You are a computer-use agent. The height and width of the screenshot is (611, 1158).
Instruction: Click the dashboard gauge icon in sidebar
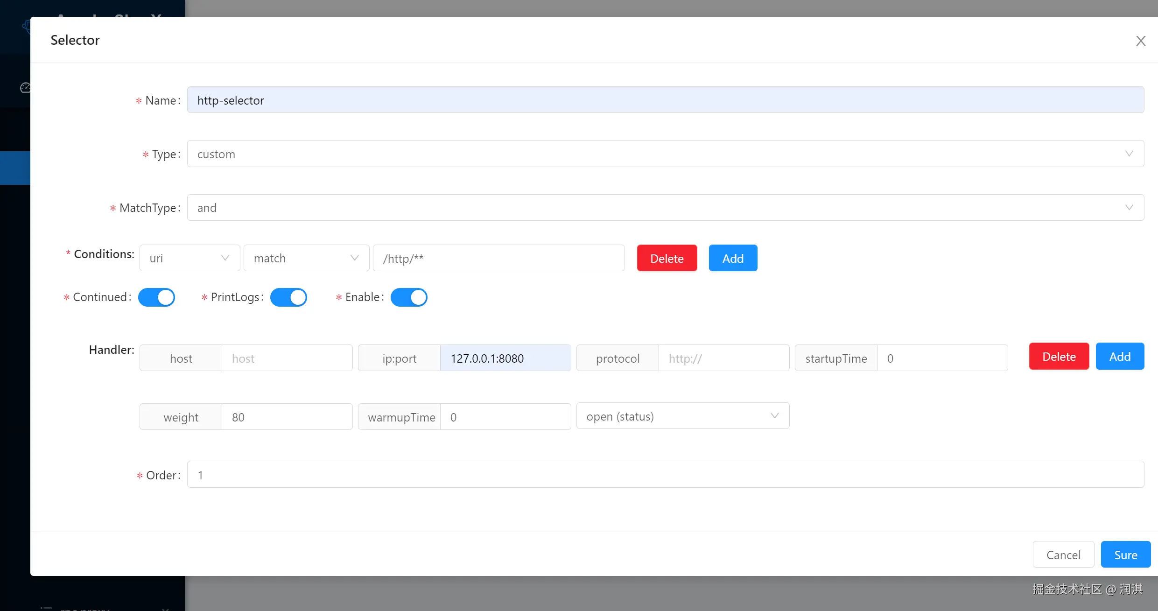tap(25, 88)
